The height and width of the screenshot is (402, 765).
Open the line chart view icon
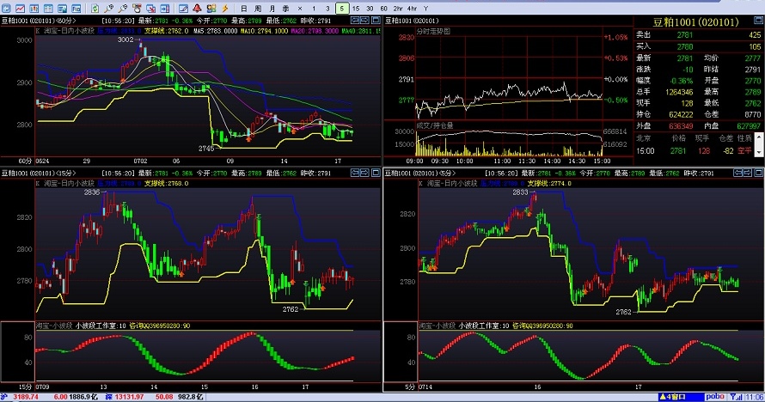20,9
